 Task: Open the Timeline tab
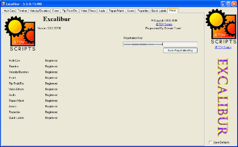pos(22,11)
